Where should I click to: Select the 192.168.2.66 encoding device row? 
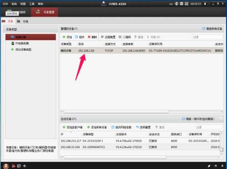[x=142, y=50]
